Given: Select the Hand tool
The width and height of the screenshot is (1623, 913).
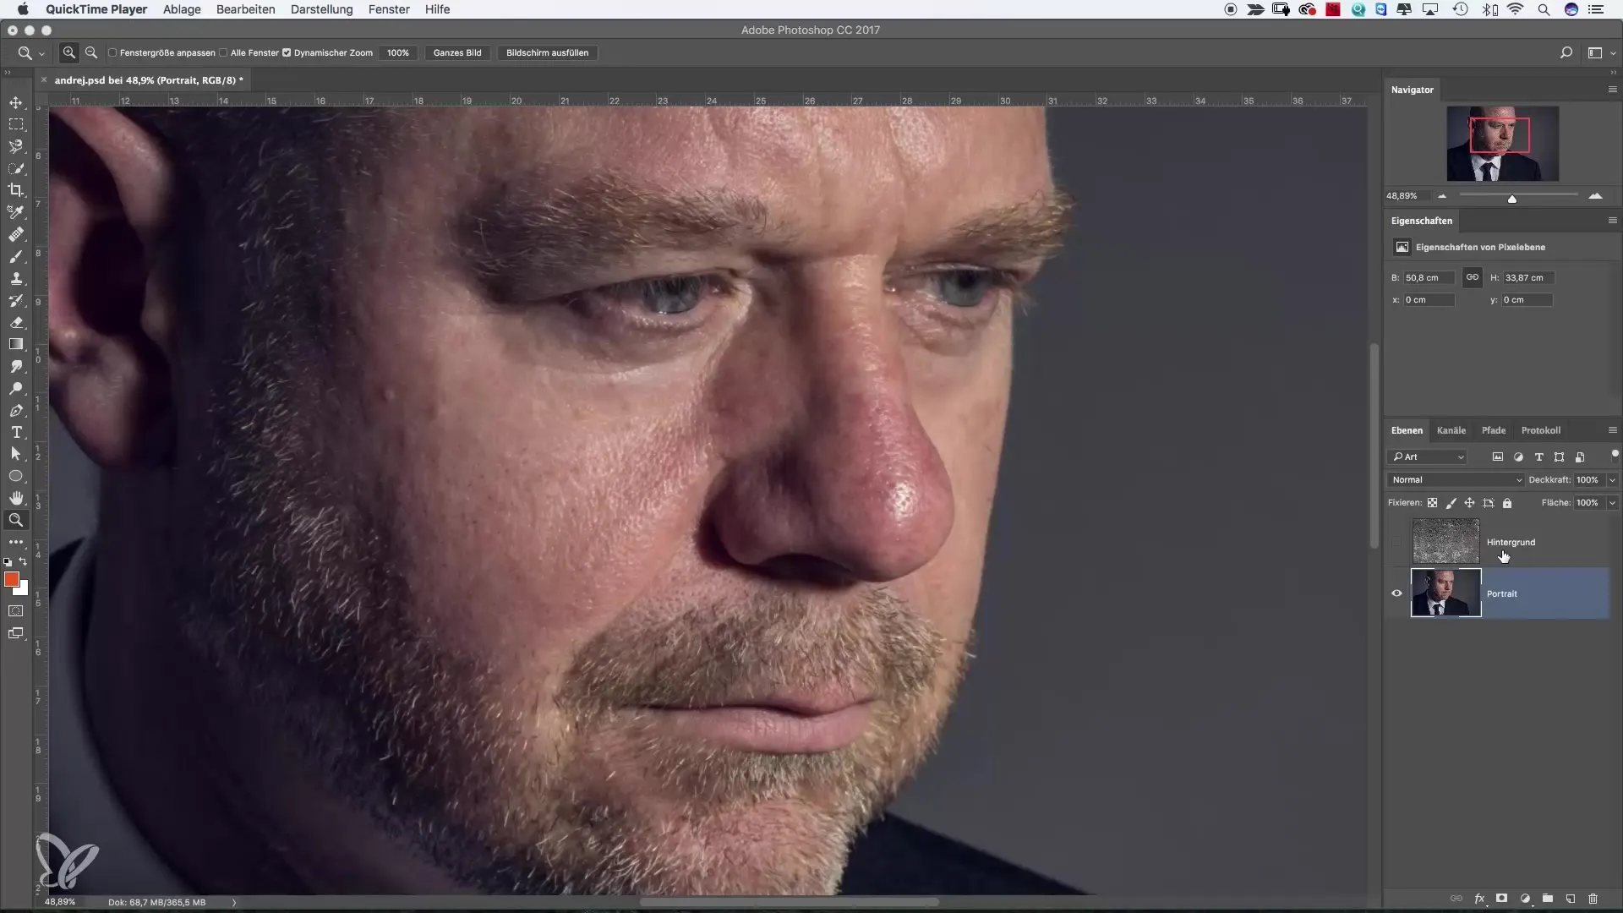Looking at the screenshot, I should (x=16, y=498).
